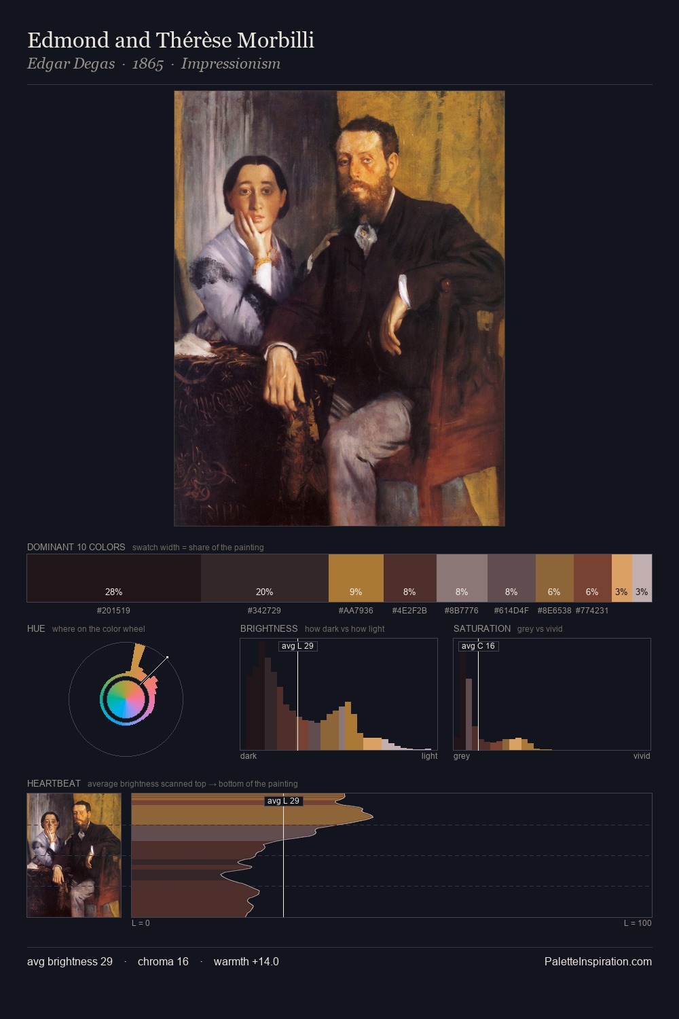Choose the 8% maroon swatch #4E2F2B
This screenshot has height=1019, width=679.
click(410, 578)
